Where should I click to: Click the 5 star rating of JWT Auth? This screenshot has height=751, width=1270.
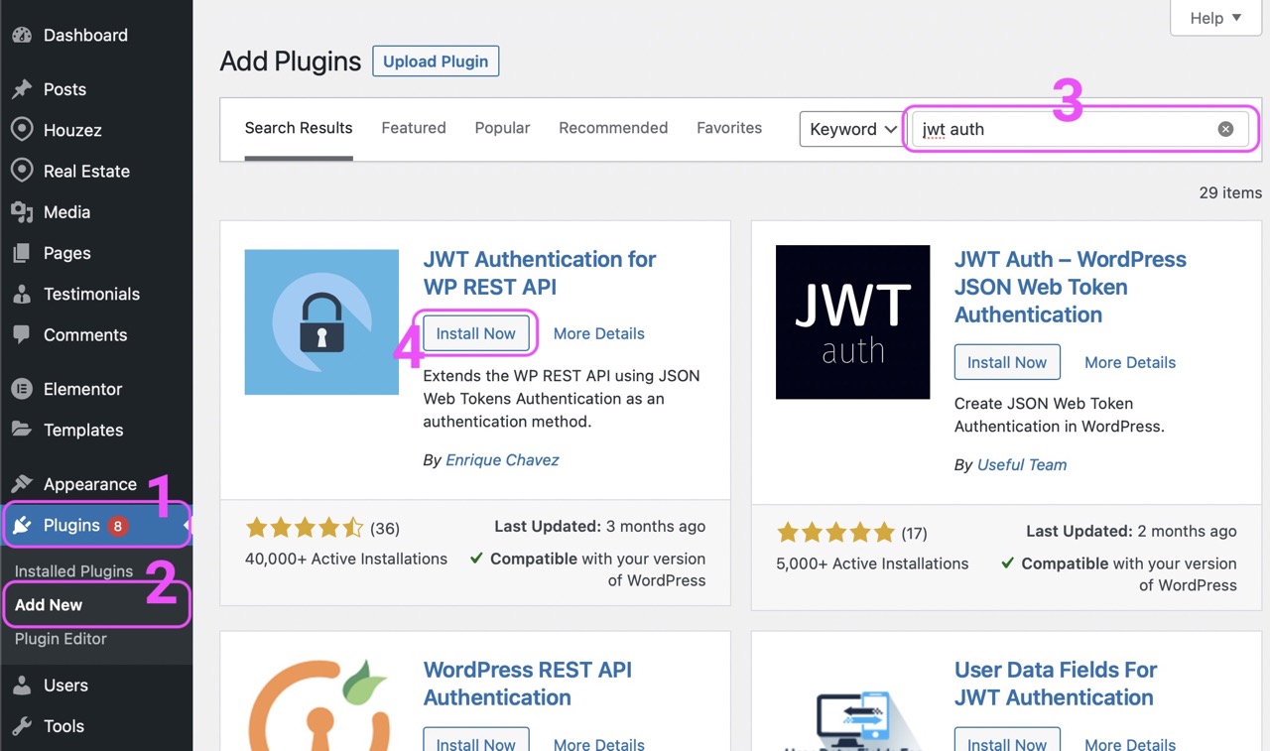point(835,532)
